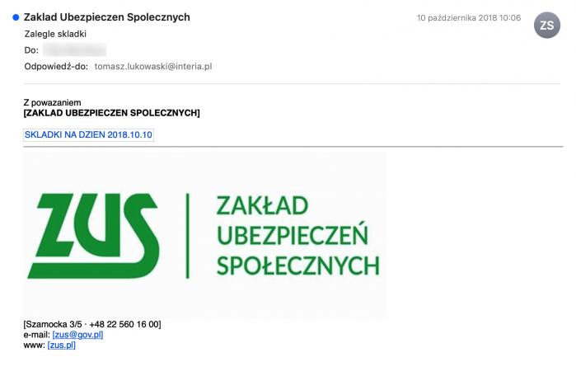Viewport: 576px width, 376px height.
Task: Click the Szamocka 3/5 address line
Action: (92, 324)
